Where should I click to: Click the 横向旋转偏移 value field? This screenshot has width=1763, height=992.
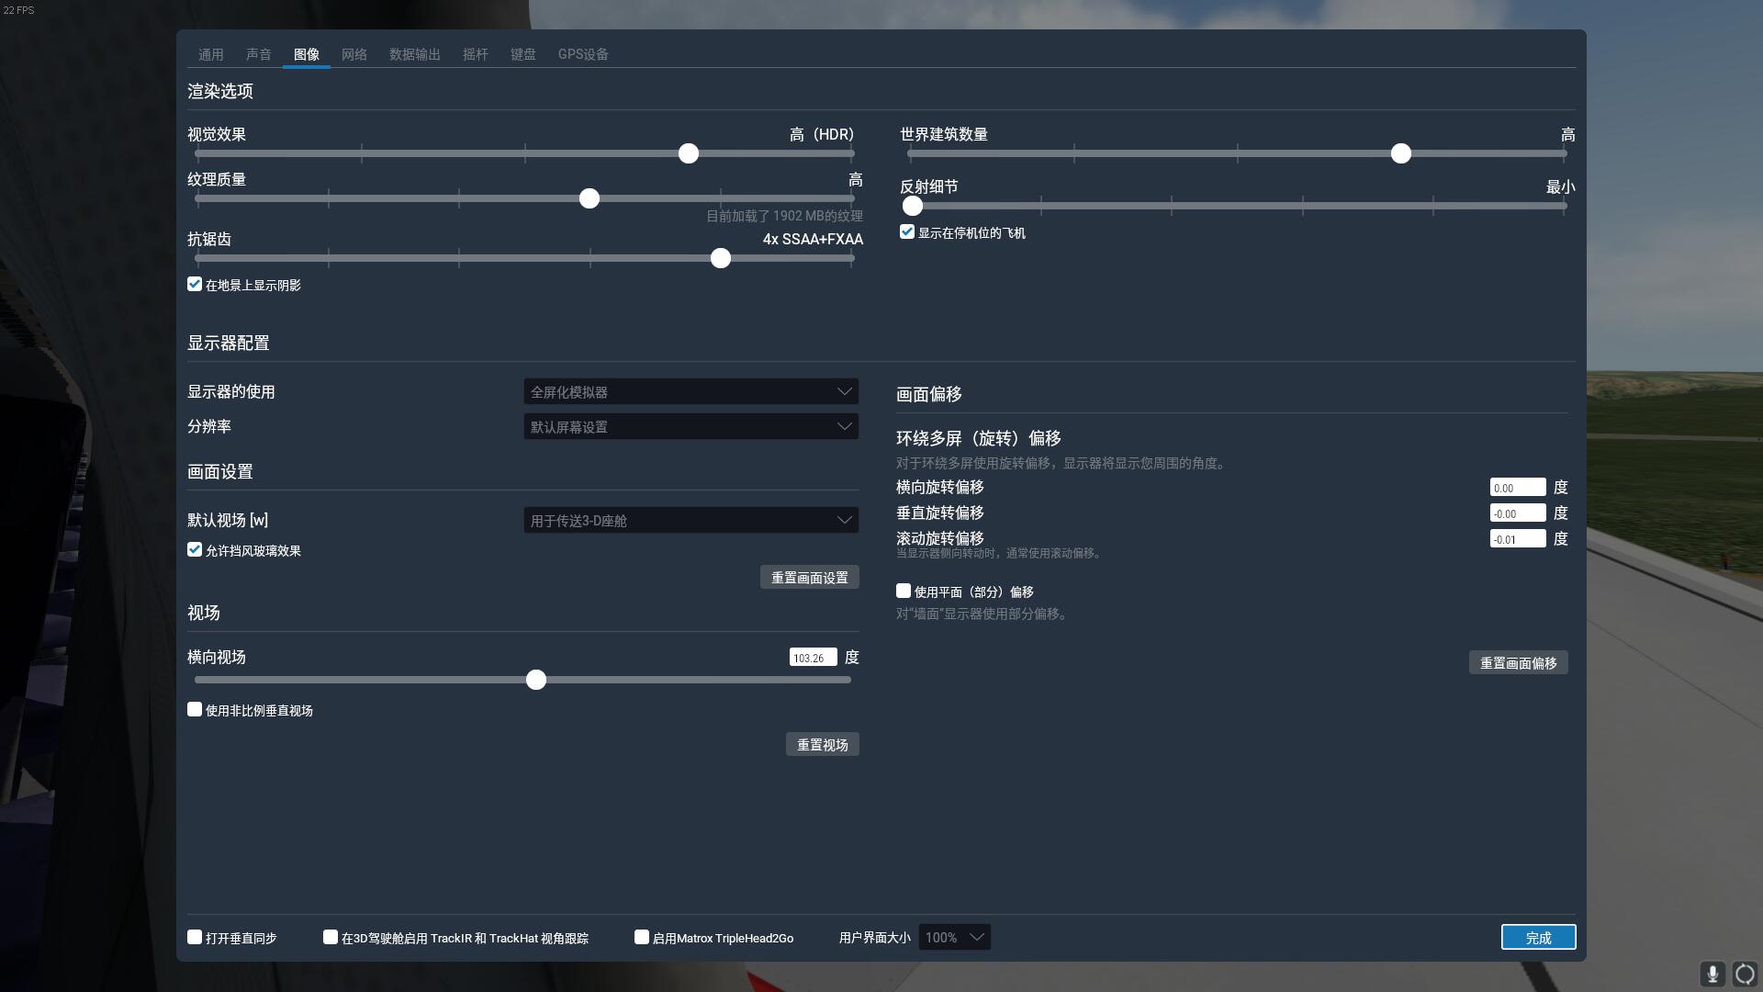[1518, 487]
